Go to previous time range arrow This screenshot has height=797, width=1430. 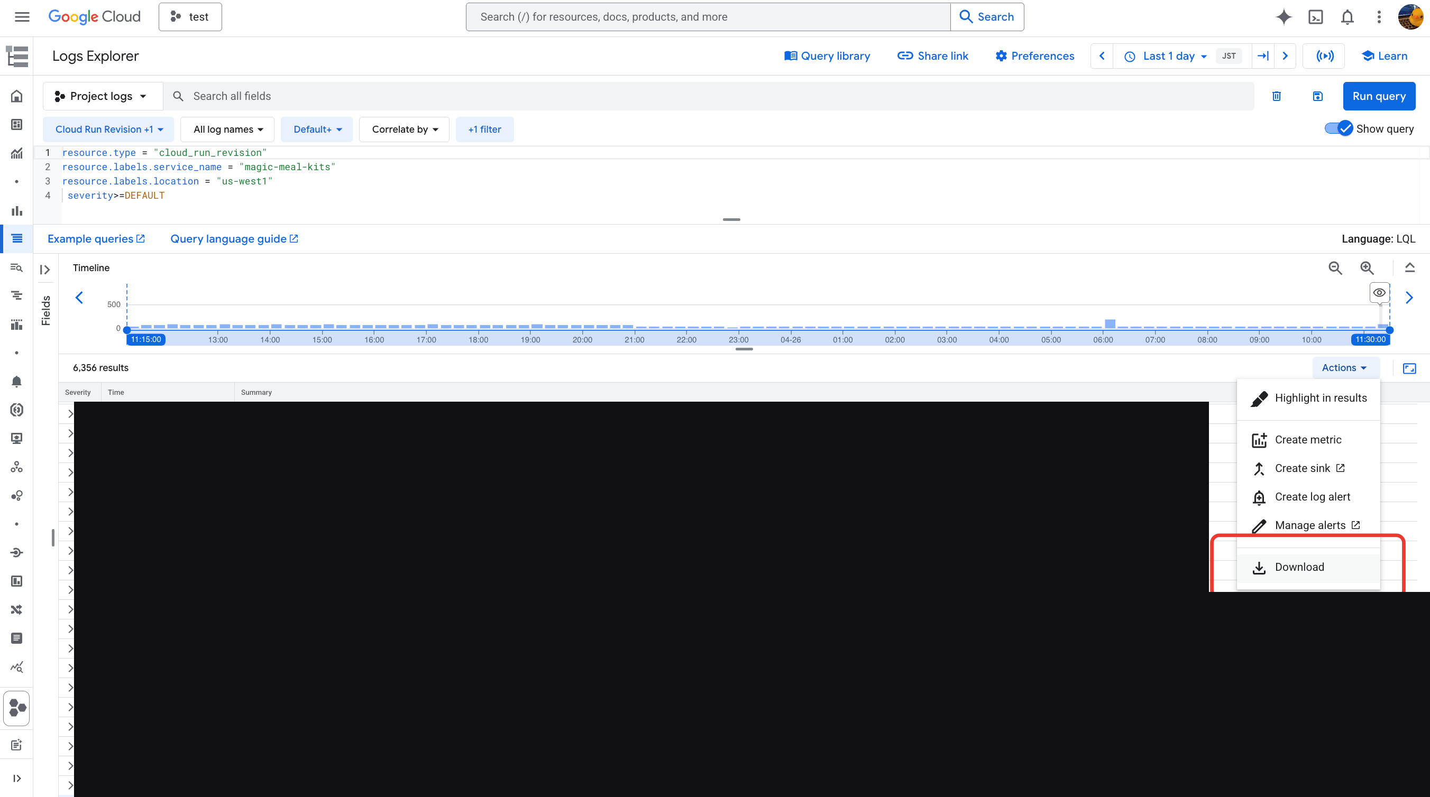[x=1102, y=56]
